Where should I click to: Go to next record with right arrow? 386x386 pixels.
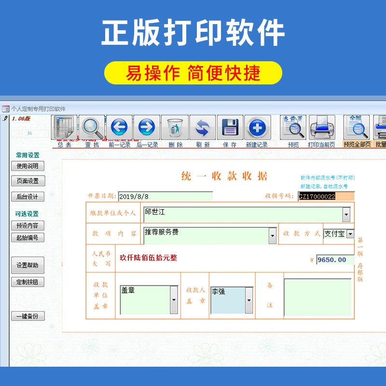coord(147,127)
